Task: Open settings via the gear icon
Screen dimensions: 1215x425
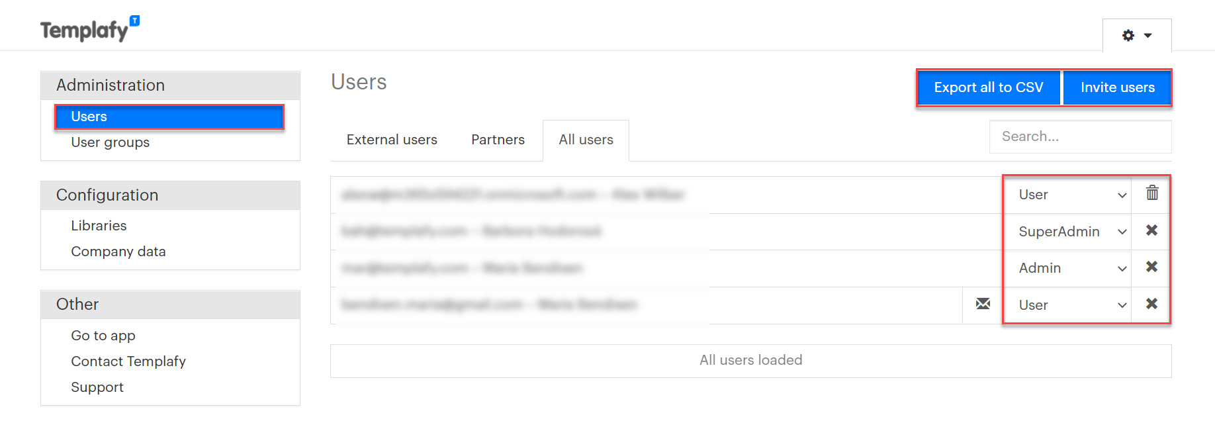Action: (1128, 36)
